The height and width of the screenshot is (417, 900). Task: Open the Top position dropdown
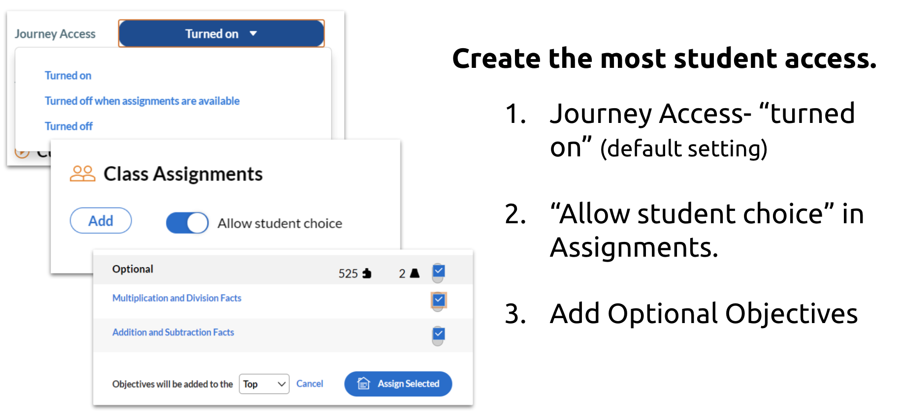click(264, 384)
